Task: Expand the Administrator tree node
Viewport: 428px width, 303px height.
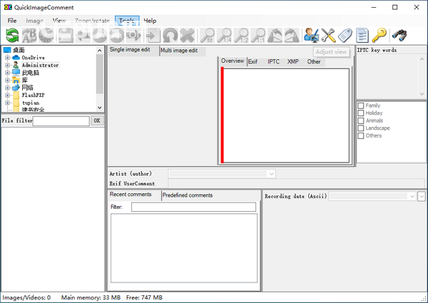Action: tap(7, 65)
